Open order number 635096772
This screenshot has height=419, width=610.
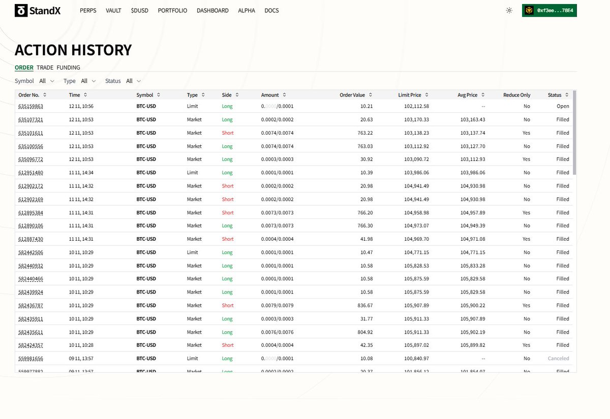[x=30, y=159]
